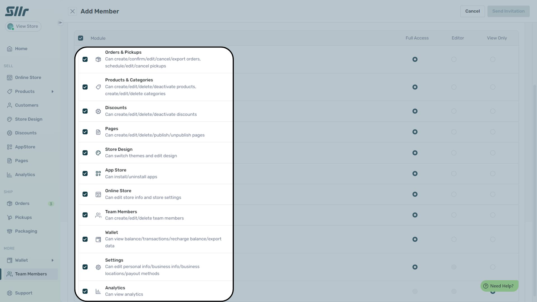
Task: Expand the Products submenu arrow
Action: click(x=52, y=91)
